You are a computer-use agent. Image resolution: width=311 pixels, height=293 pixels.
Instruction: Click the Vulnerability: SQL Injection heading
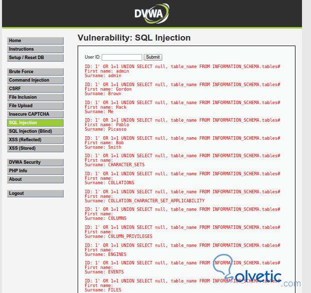click(134, 38)
